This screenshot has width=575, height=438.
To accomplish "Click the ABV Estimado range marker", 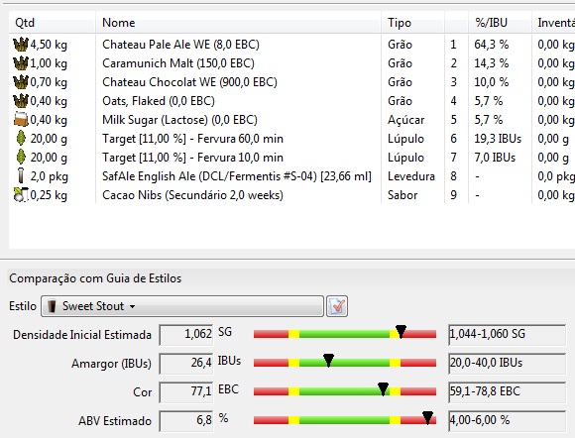I will [x=427, y=417].
